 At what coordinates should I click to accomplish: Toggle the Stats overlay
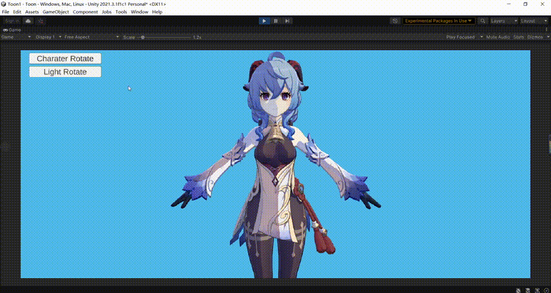518,37
